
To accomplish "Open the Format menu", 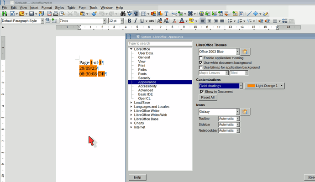I will click(x=47, y=8).
